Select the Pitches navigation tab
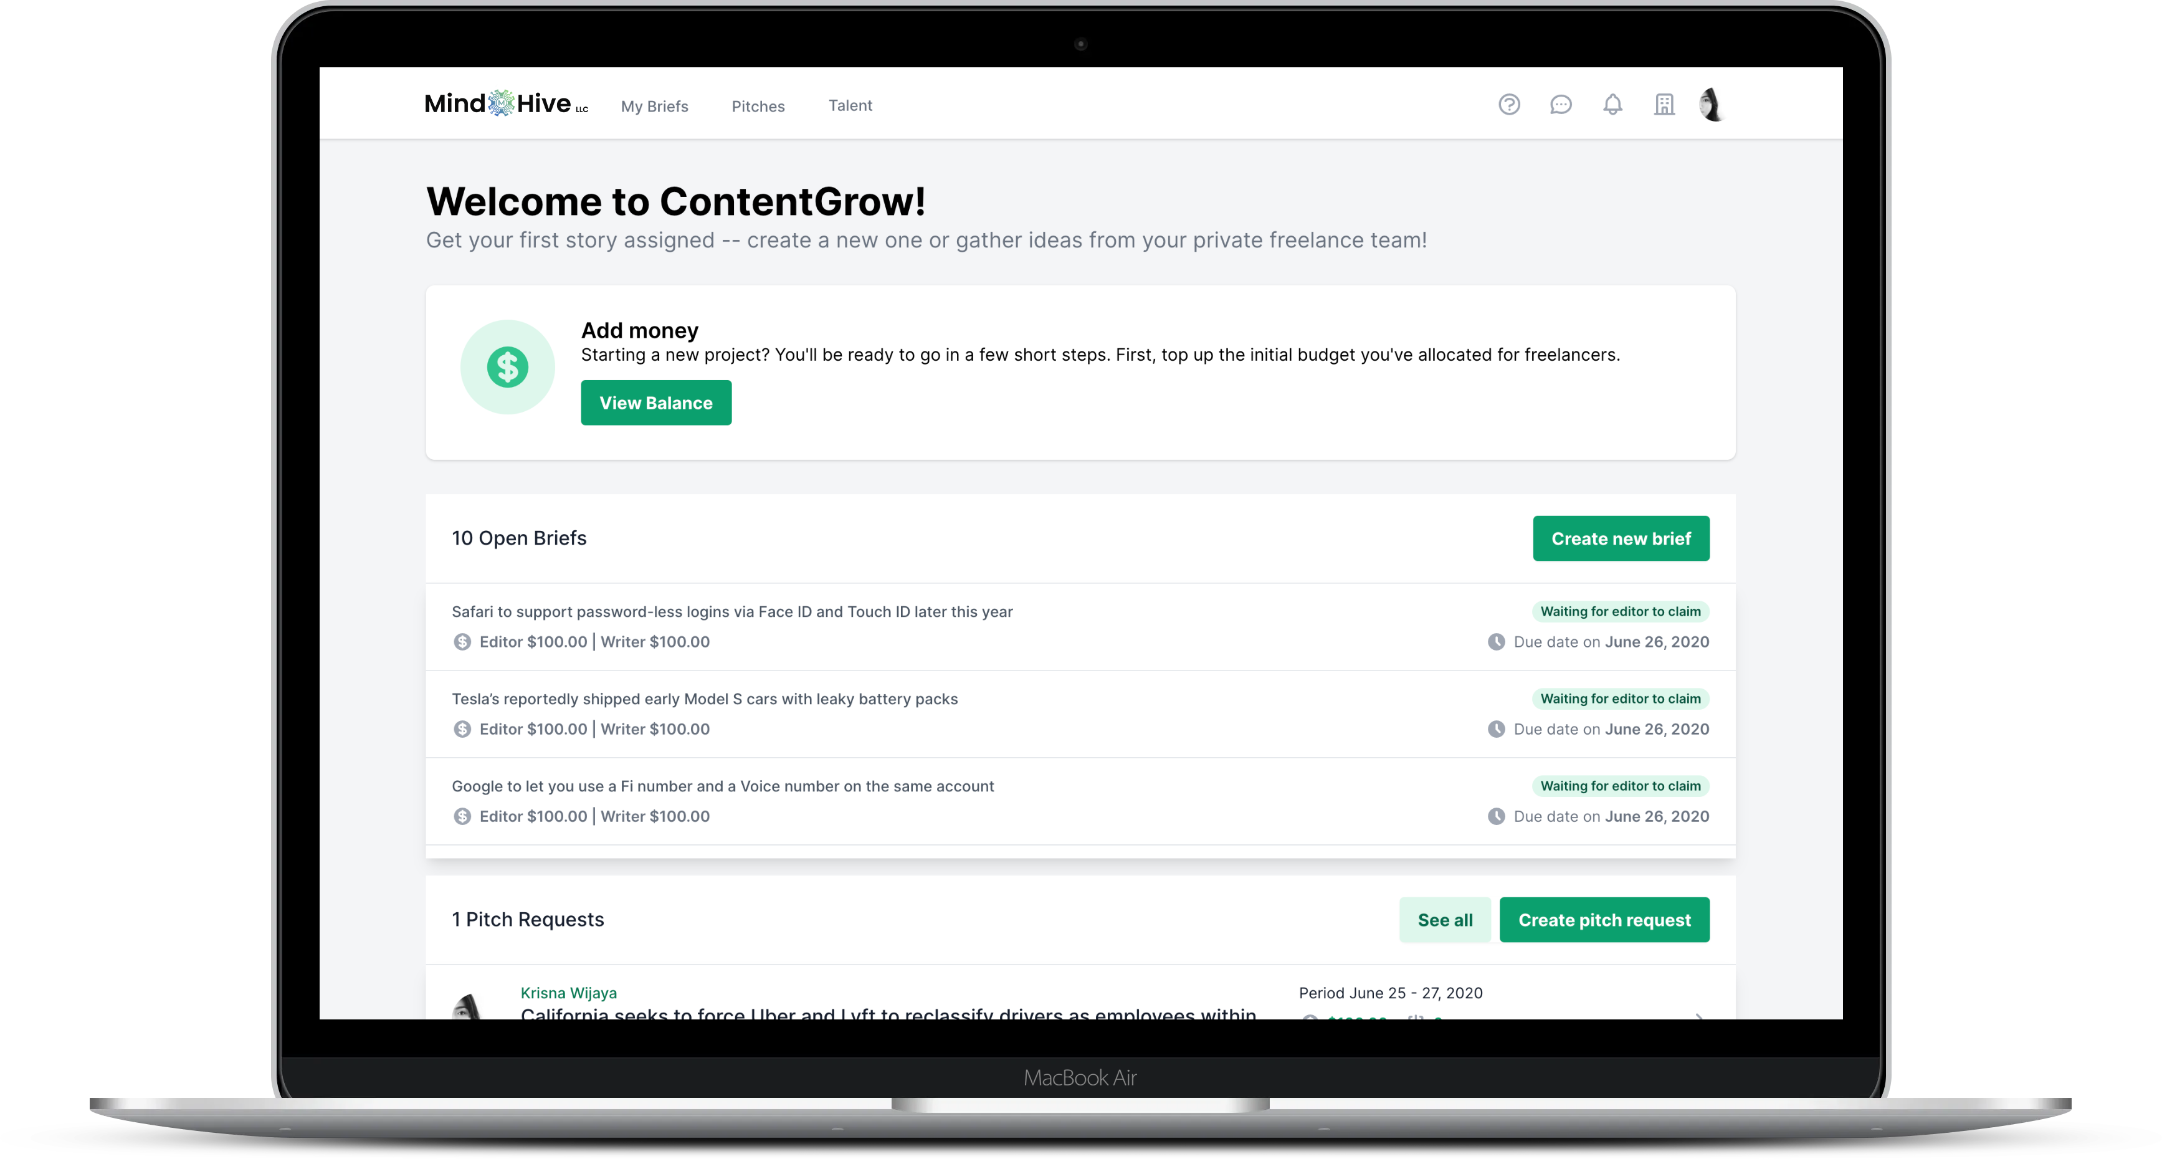The height and width of the screenshot is (1159, 2162). [x=758, y=105]
